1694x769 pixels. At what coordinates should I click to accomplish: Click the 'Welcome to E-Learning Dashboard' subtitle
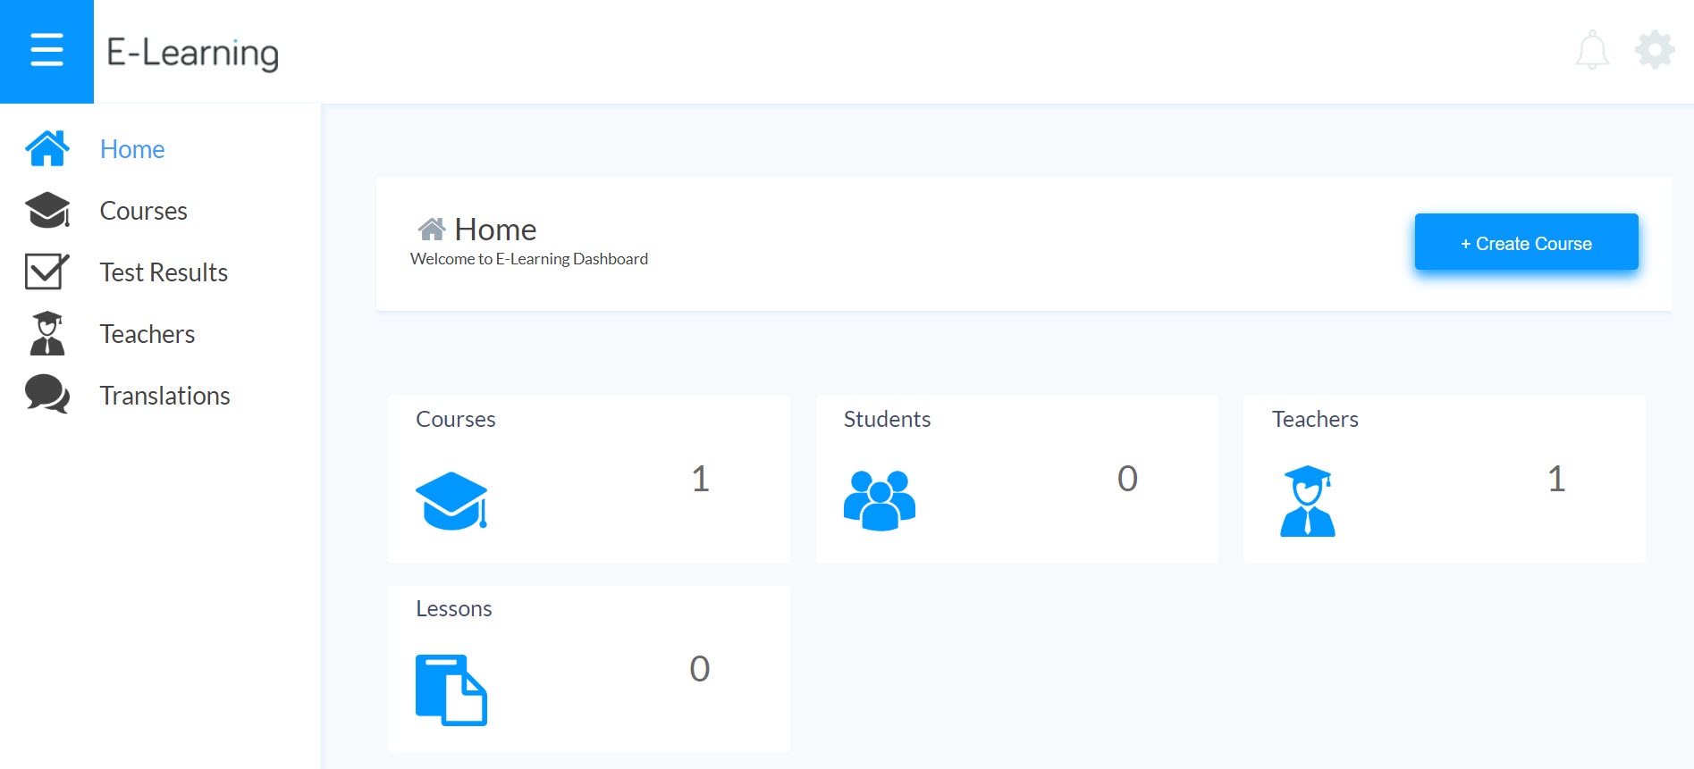(529, 259)
